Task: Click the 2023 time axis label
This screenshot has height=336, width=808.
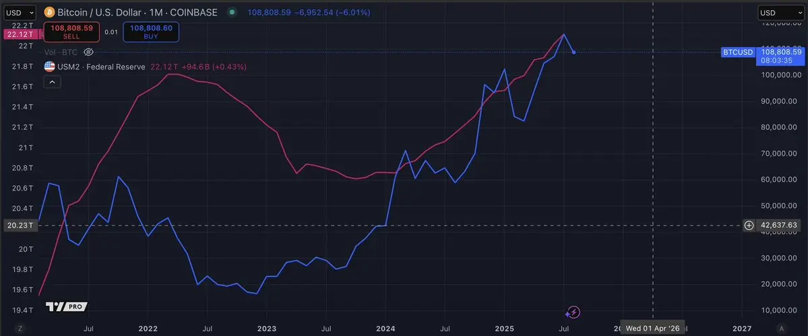Action: click(267, 329)
